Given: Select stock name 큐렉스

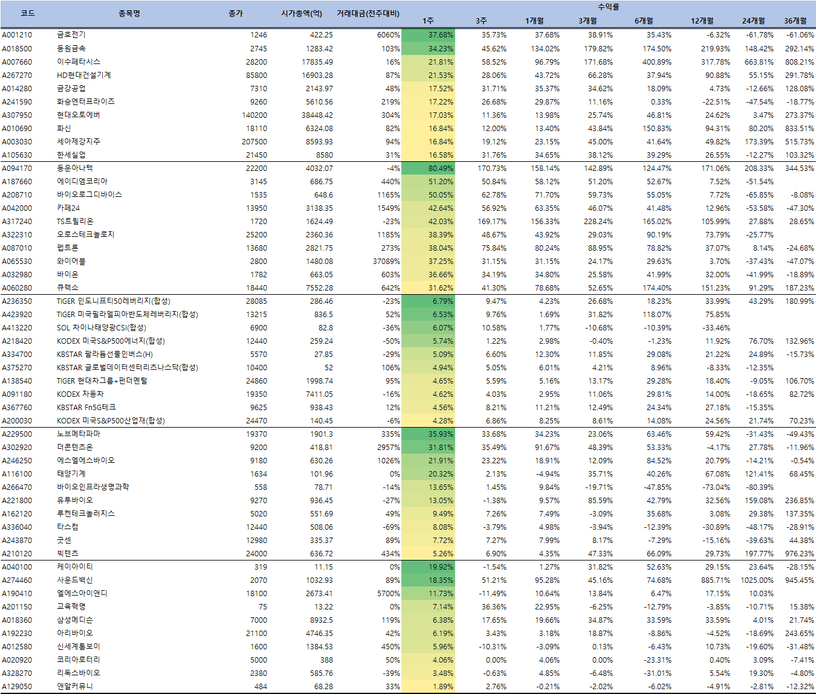Looking at the screenshot, I should [68, 288].
